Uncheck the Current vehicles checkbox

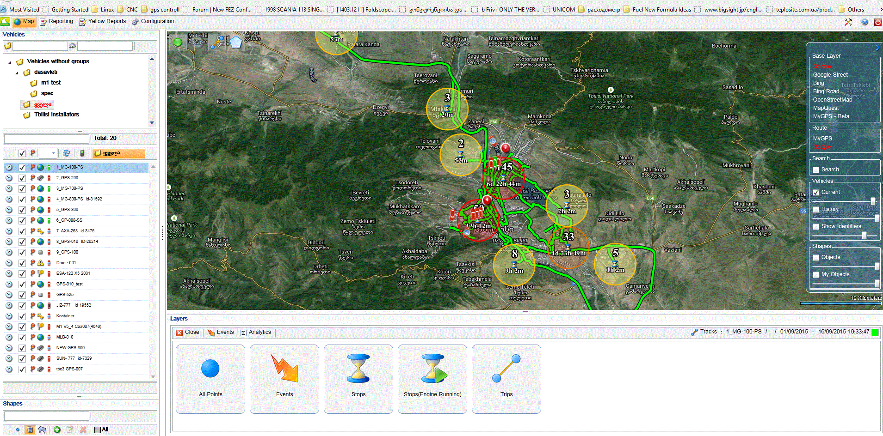[x=816, y=192]
